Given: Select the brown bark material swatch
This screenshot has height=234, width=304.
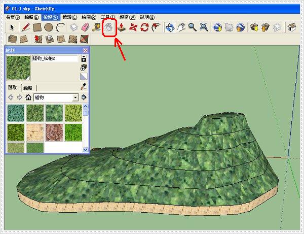Looking at the screenshot, I should (54, 131).
